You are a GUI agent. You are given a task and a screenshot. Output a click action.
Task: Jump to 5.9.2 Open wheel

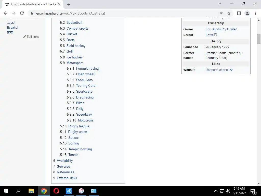(x=85, y=74)
